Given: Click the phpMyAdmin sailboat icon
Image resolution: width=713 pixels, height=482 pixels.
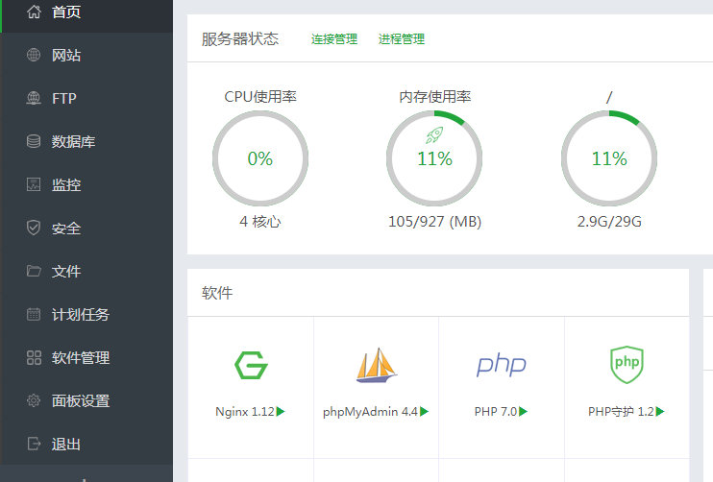Looking at the screenshot, I should pyautogui.click(x=376, y=365).
